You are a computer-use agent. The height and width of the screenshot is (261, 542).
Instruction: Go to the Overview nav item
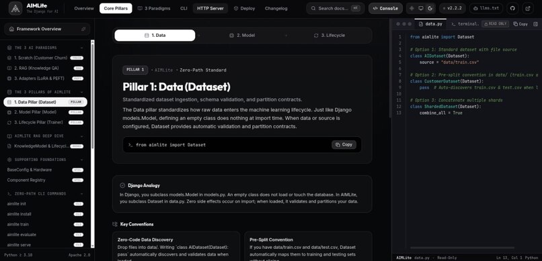(83, 8)
